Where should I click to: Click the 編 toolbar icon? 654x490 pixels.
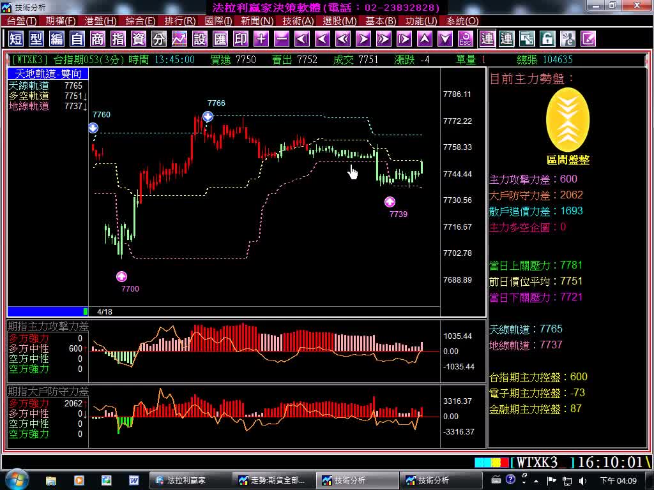point(57,39)
